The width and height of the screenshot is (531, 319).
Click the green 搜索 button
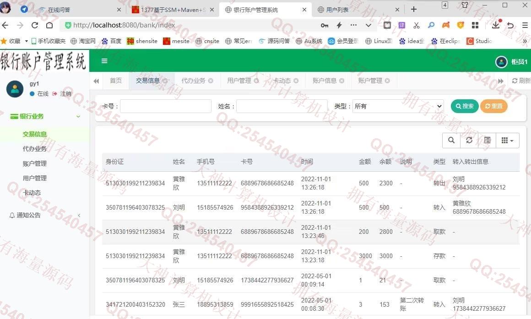pos(465,106)
